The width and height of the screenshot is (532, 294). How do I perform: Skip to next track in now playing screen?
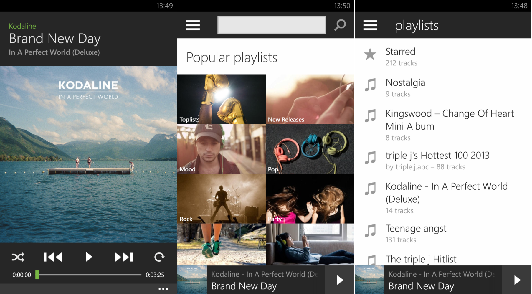(124, 257)
